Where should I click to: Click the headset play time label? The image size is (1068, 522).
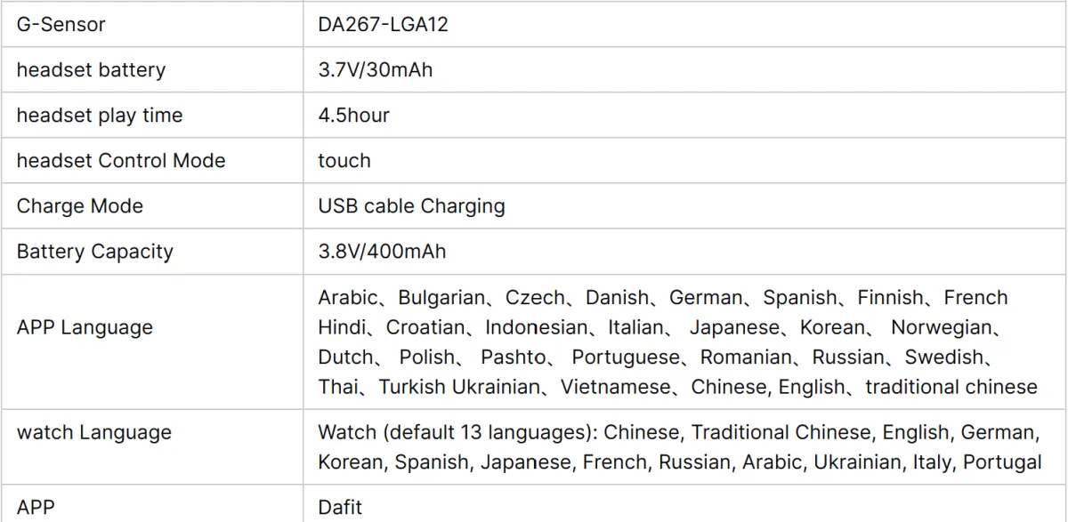click(99, 116)
